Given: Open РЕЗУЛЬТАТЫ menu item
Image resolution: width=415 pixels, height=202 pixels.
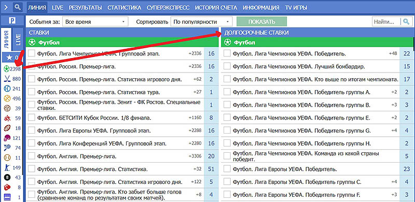Looking at the screenshot, I should click(x=85, y=8).
